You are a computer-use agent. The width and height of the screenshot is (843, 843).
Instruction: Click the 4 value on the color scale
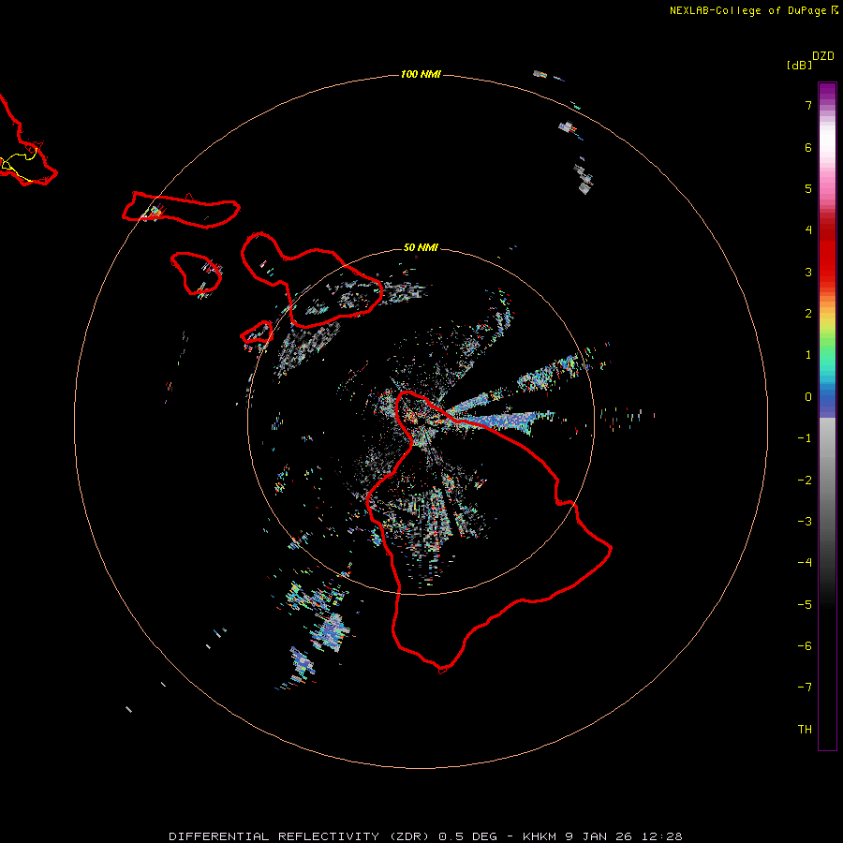pyautogui.click(x=808, y=229)
